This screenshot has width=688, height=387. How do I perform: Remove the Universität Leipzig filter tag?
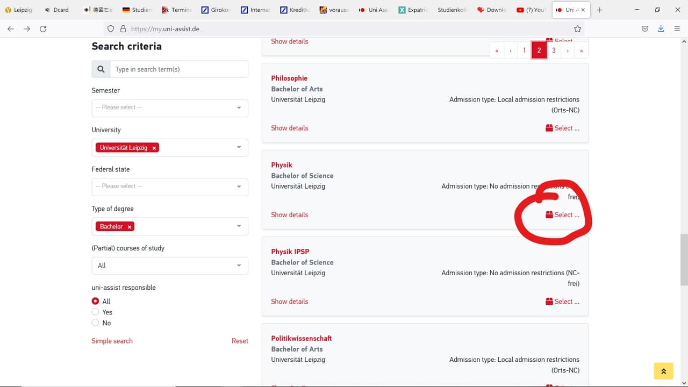pyautogui.click(x=154, y=148)
